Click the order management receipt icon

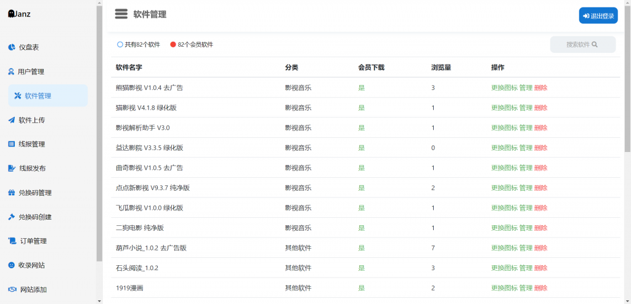coord(12,241)
